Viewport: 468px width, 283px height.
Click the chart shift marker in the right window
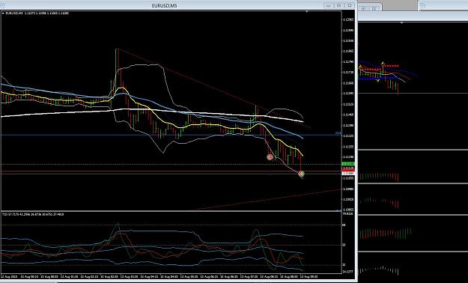pos(402,22)
